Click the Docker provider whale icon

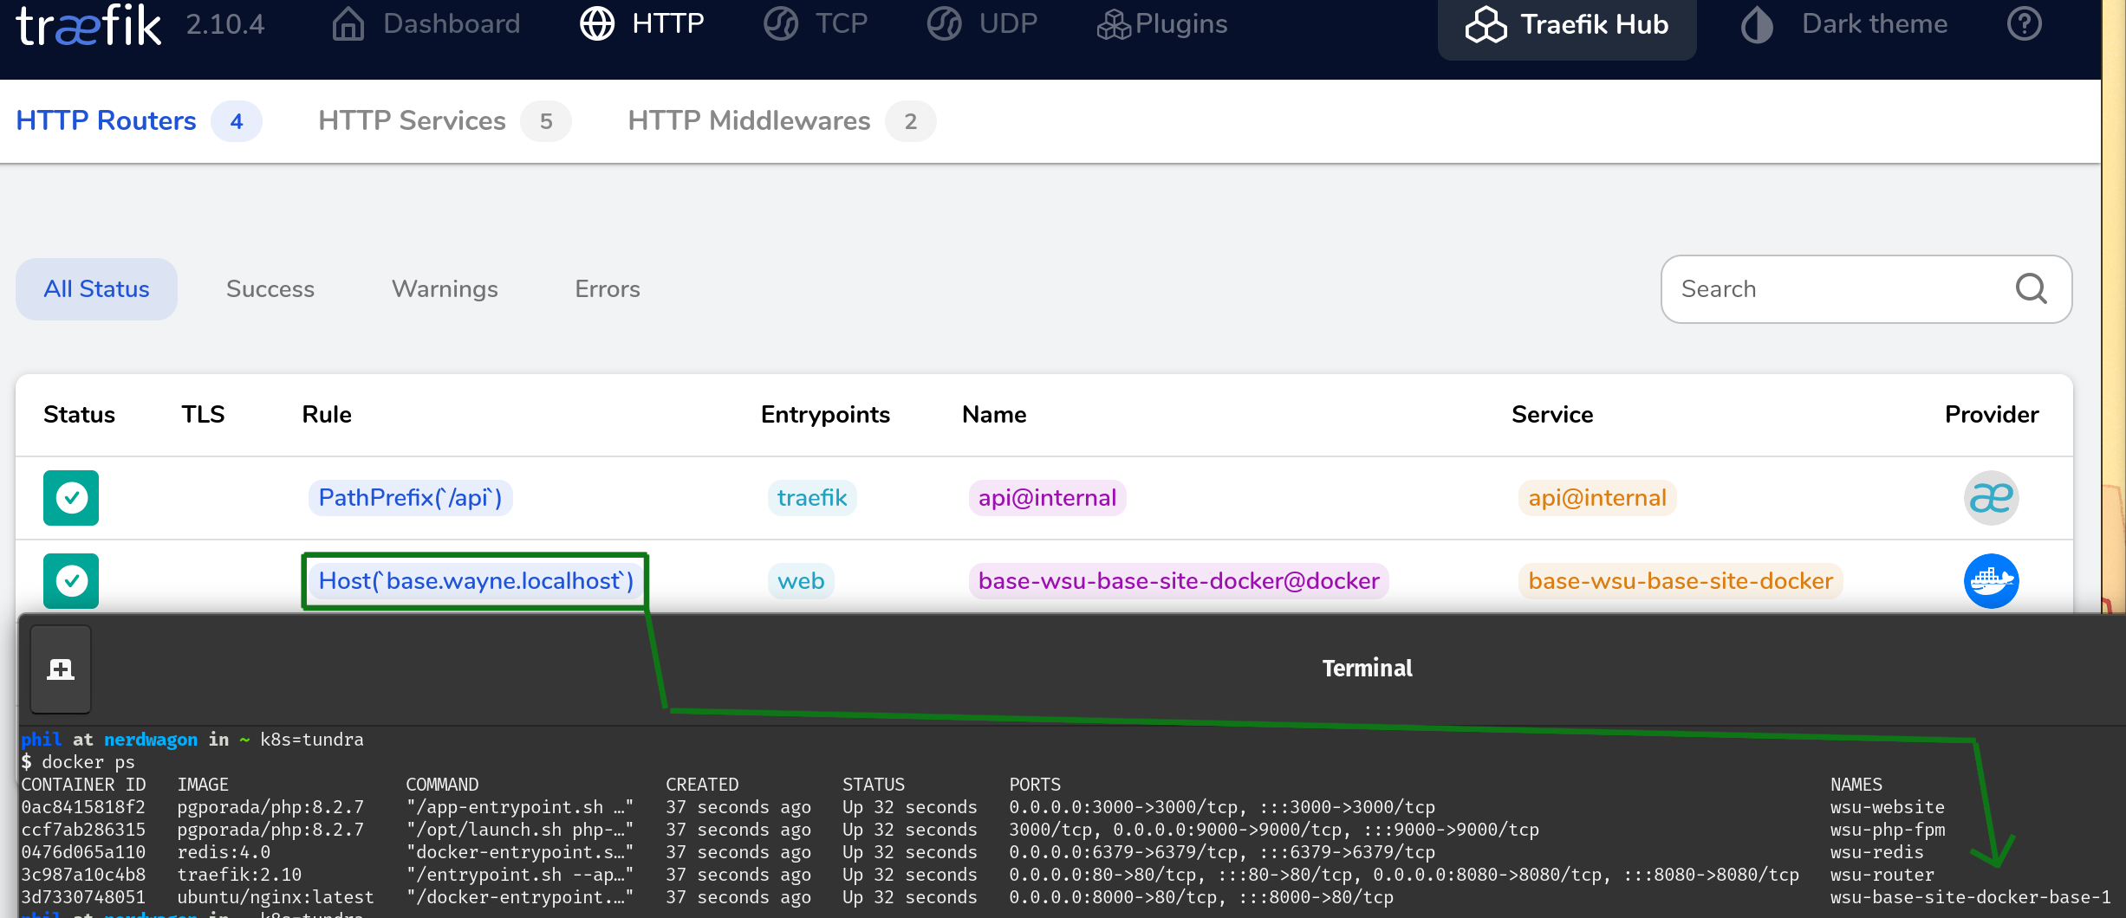click(x=1992, y=581)
